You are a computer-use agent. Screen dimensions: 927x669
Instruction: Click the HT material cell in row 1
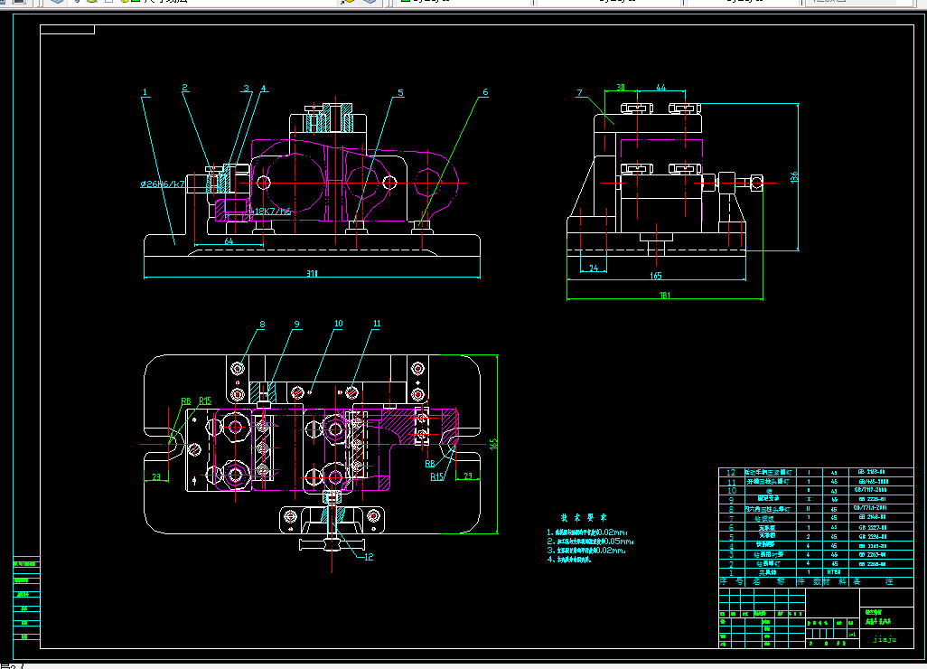(834, 572)
